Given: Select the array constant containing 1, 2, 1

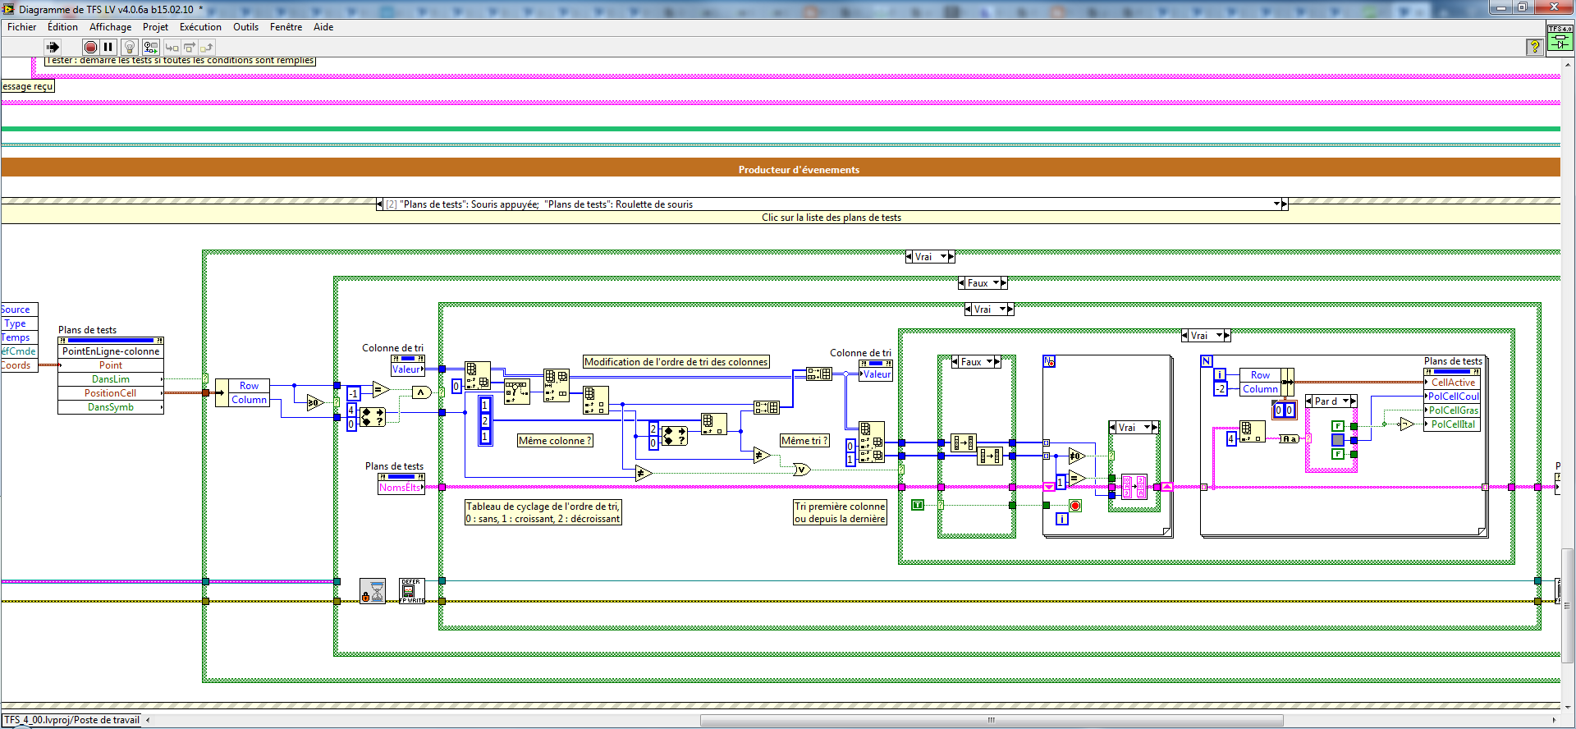Looking at the screenshot, I should click(485, 420).
